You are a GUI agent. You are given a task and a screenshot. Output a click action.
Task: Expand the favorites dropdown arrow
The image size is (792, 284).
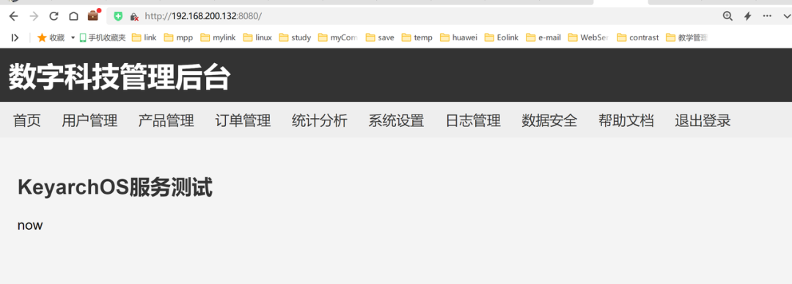(73, 37)
